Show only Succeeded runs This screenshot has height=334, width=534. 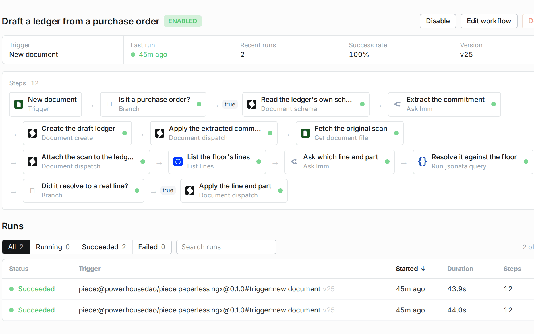tap(104, 247)
